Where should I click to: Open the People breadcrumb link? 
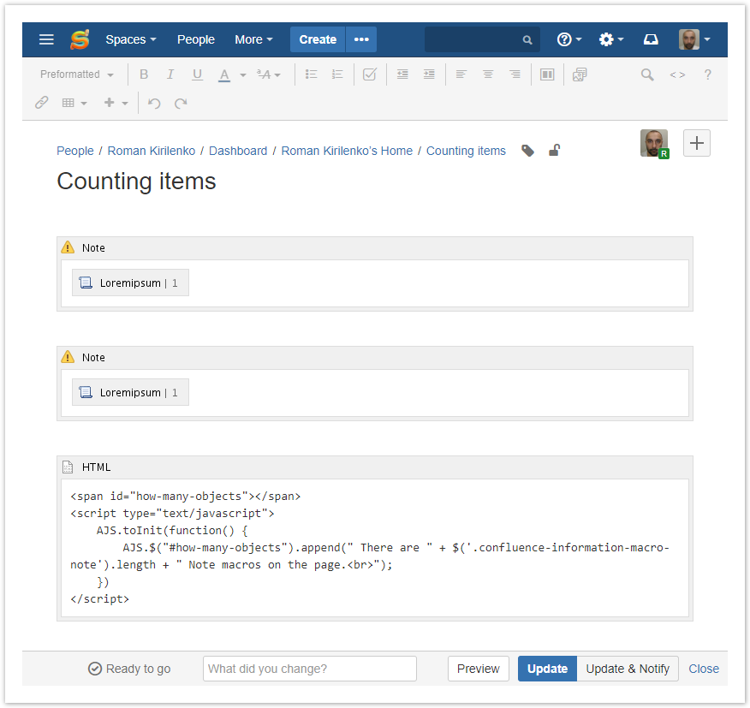point(75,151)
